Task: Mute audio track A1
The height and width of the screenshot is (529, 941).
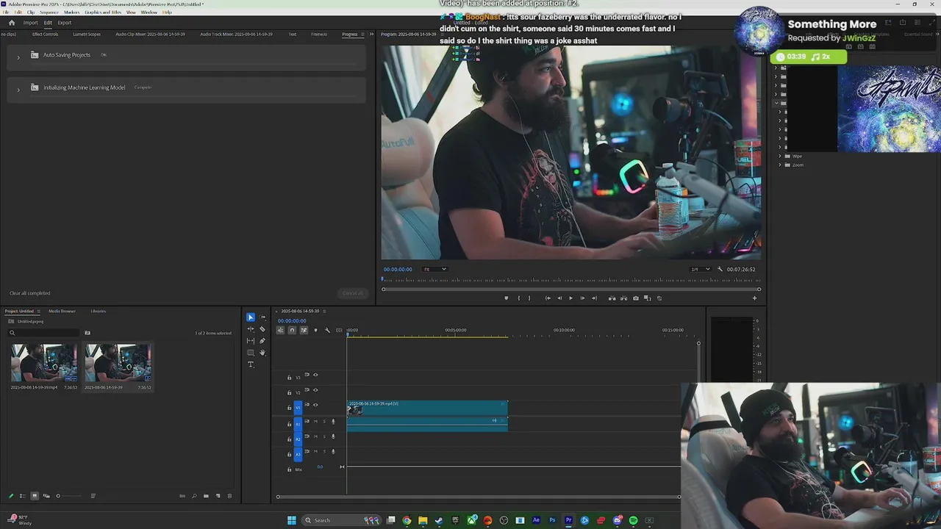Action: click(315, 421)
